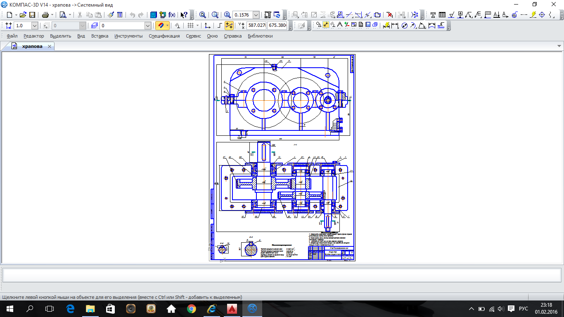Screen dimensions: 564x317
Task: Click the format painter brush icon
Action: (x=111, y=15)
